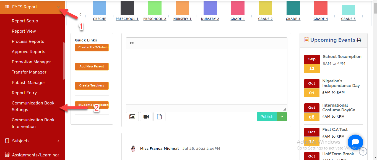Viewport: 377px width, 160px height.
Task: Open Transfer Manager in sidebar
Action: click(x=29, y=72)
